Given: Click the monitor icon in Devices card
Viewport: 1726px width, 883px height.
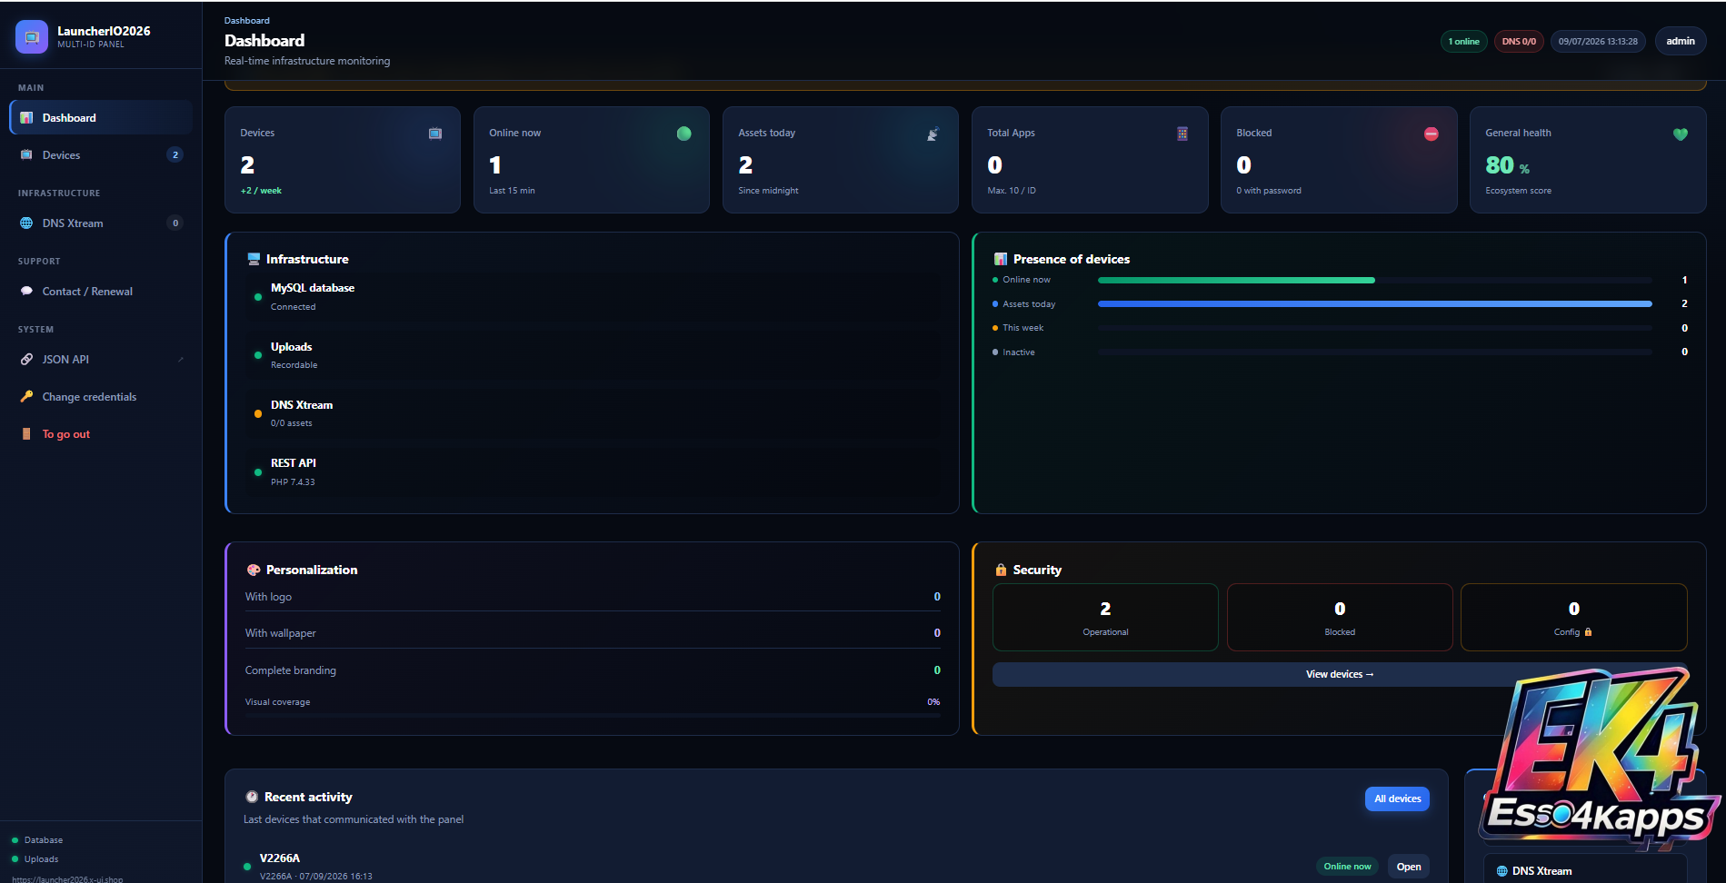Looking at the screenshot, I should coord(435,134).
